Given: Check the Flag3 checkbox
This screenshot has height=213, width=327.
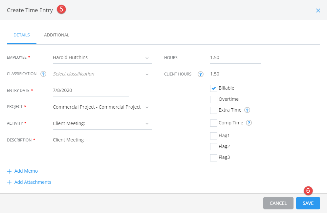Looking at the screenshot, I should pyautogui.click(x=213, y=158).
